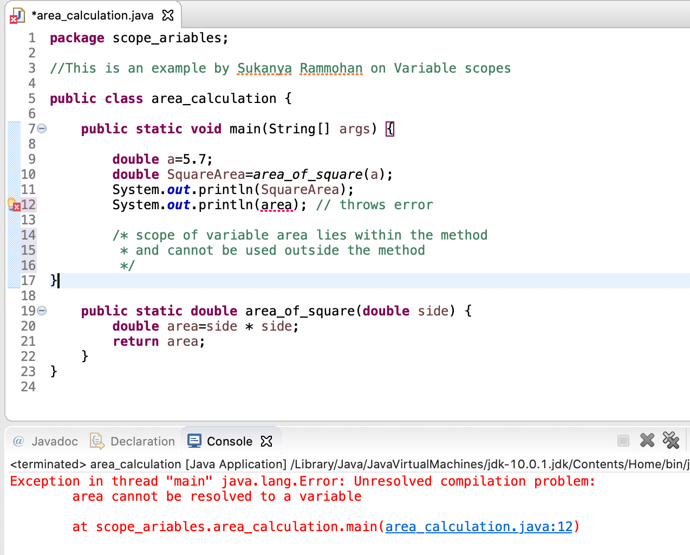The width and height of the screenshot is (690, 555).
Task: Click Remove All Terminated Launches double-X icon
Action: [672, 441]
